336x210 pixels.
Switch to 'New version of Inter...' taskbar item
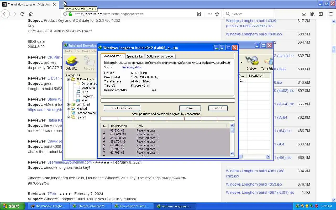(133, 206)
